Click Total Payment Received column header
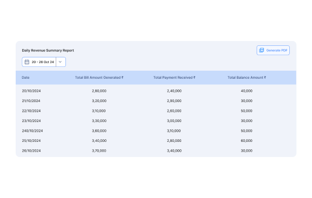This screenshot has width=312, height=198. [174, 78]
